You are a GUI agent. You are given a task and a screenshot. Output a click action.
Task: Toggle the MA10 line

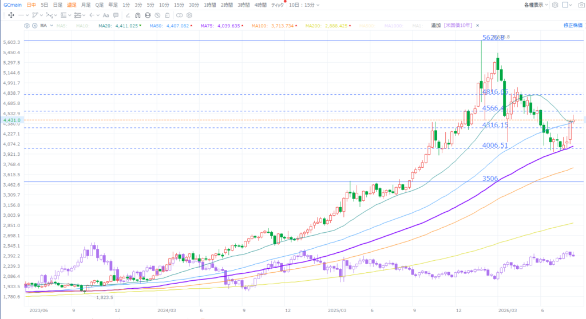pos(82,26)
